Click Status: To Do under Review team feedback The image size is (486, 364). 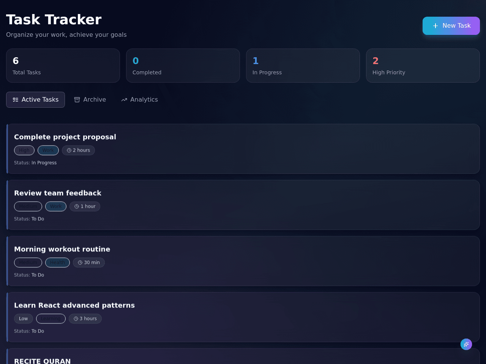[29, 219]
